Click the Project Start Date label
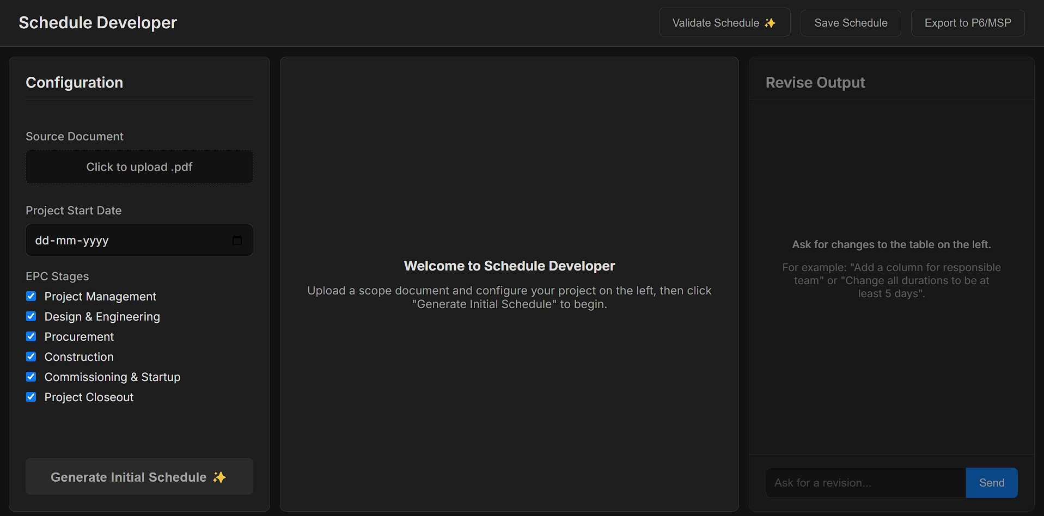The image size is (1044, 516). point(74,211)
